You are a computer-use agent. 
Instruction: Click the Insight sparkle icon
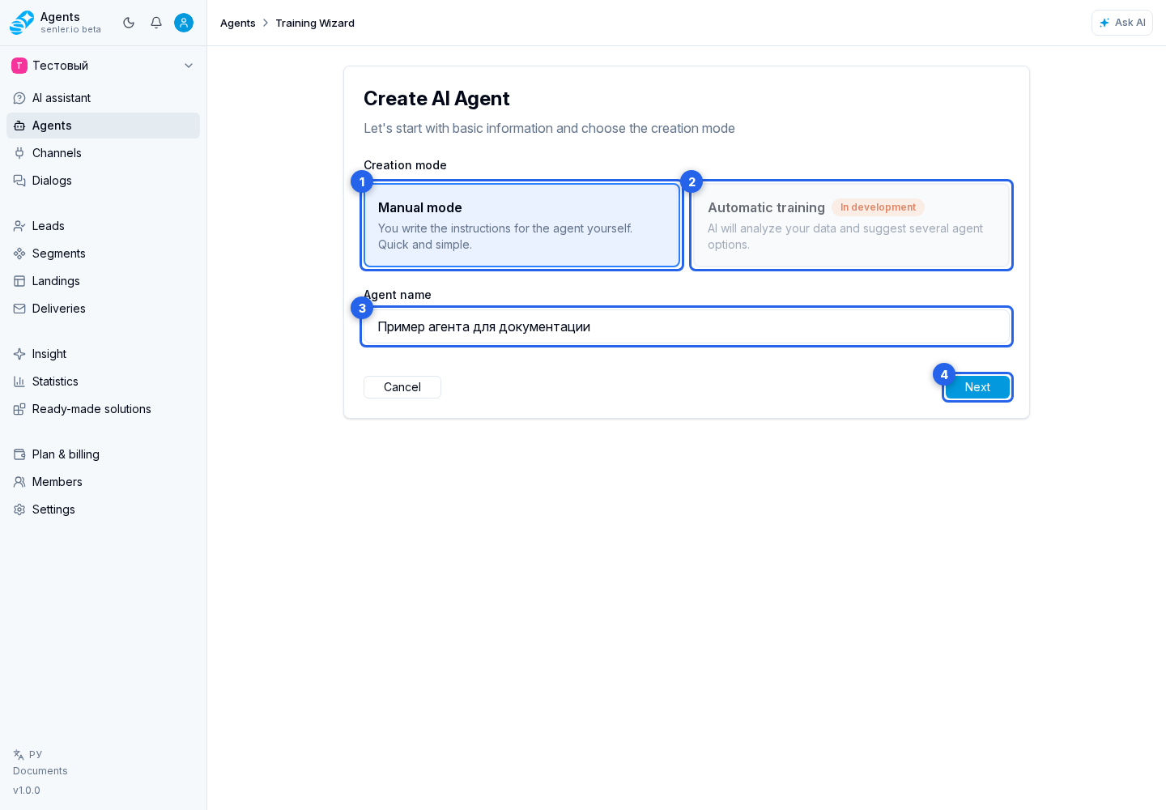pyautogui.click(x=19, y=354)
